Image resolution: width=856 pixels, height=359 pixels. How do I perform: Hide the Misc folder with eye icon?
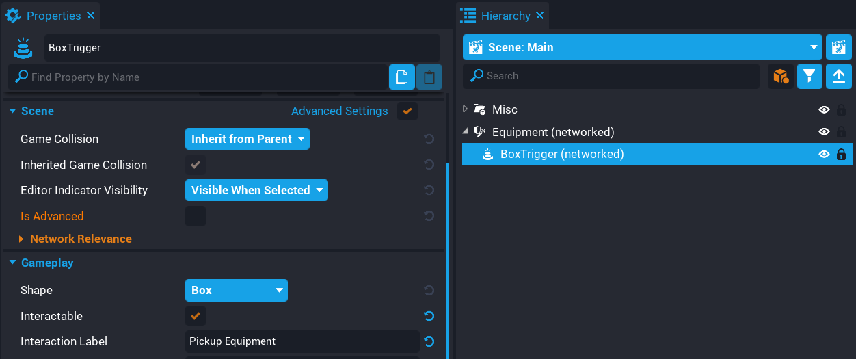pyautogui.click(x=824, y=109)
